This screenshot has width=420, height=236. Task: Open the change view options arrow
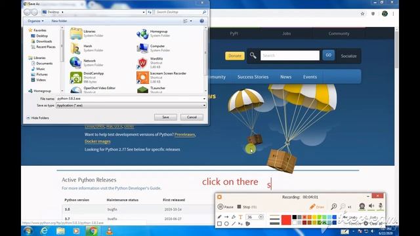pyautogui.click(x=191, y=21)
